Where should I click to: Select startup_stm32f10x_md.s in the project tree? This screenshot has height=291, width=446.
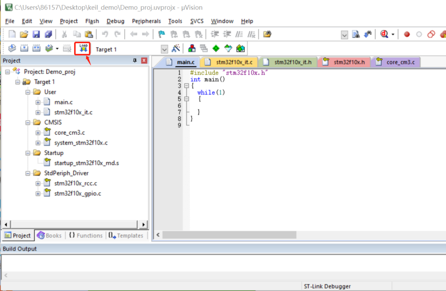pyautogui.click(x=86, y=163)
